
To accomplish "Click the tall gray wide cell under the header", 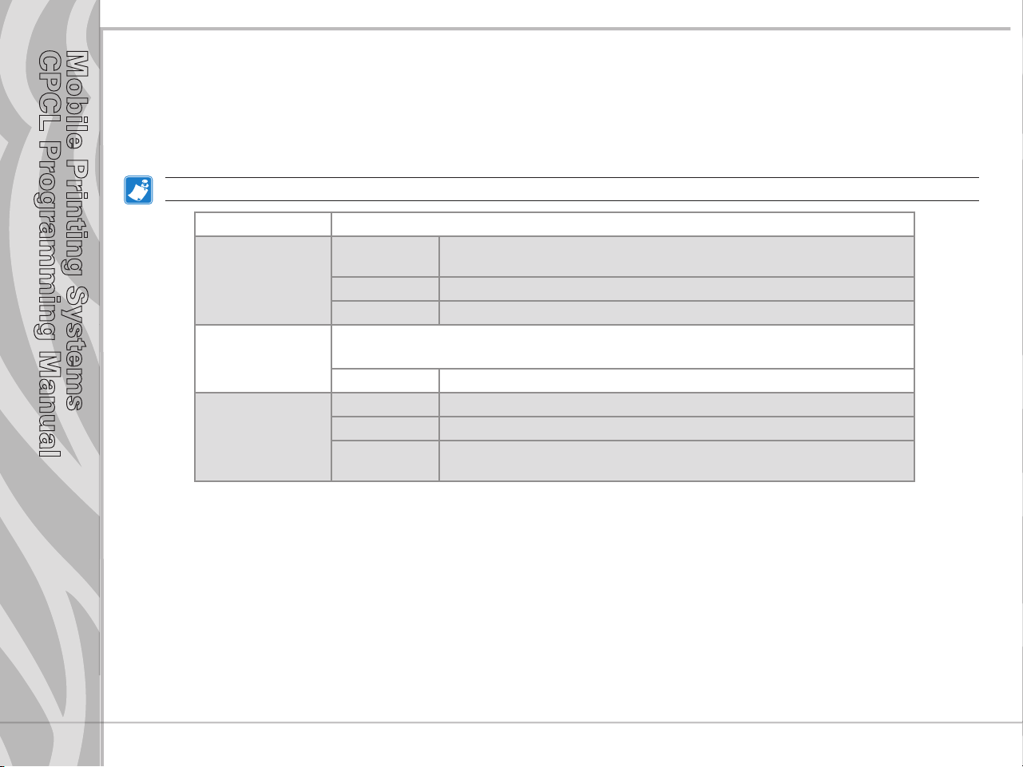I will pos(676,257).
